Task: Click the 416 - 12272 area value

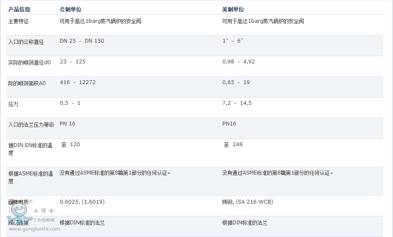Action: (77, 82)
